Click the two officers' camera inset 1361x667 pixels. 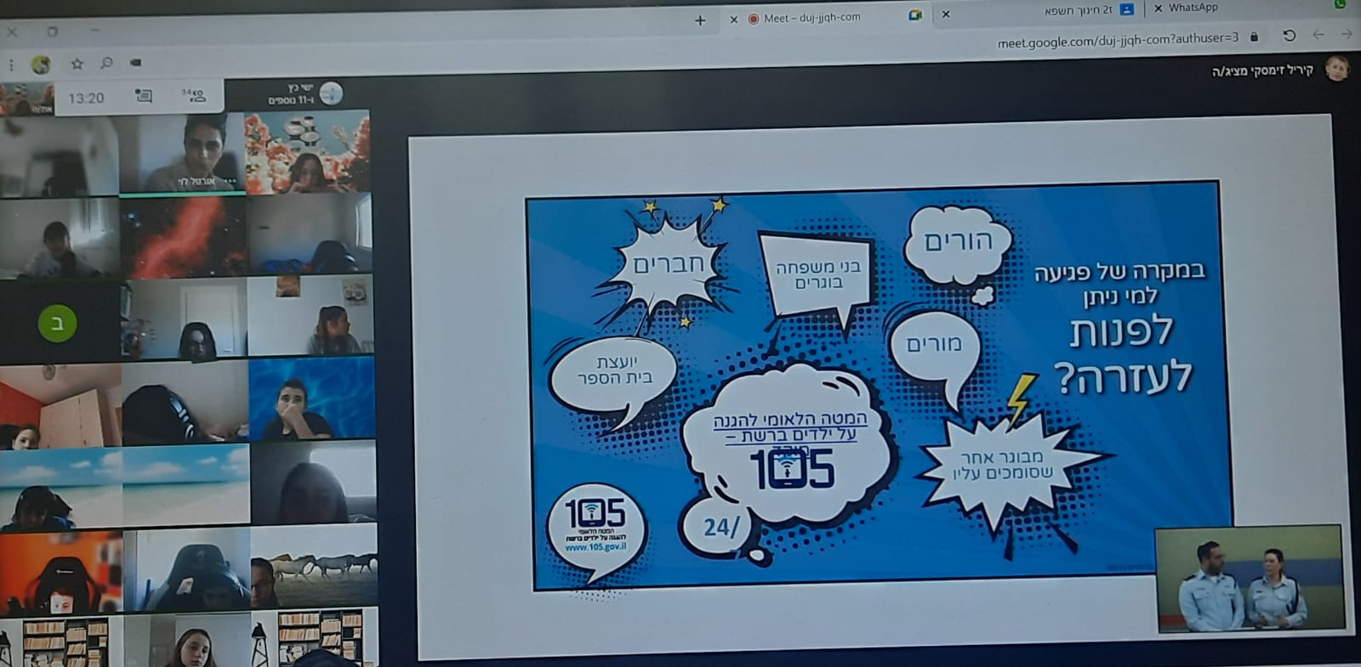coord(1250,579)
